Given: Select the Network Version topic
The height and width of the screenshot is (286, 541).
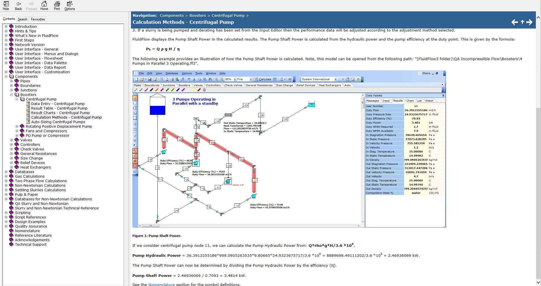Looking at the screenshot, I should [x=30, y=45].
